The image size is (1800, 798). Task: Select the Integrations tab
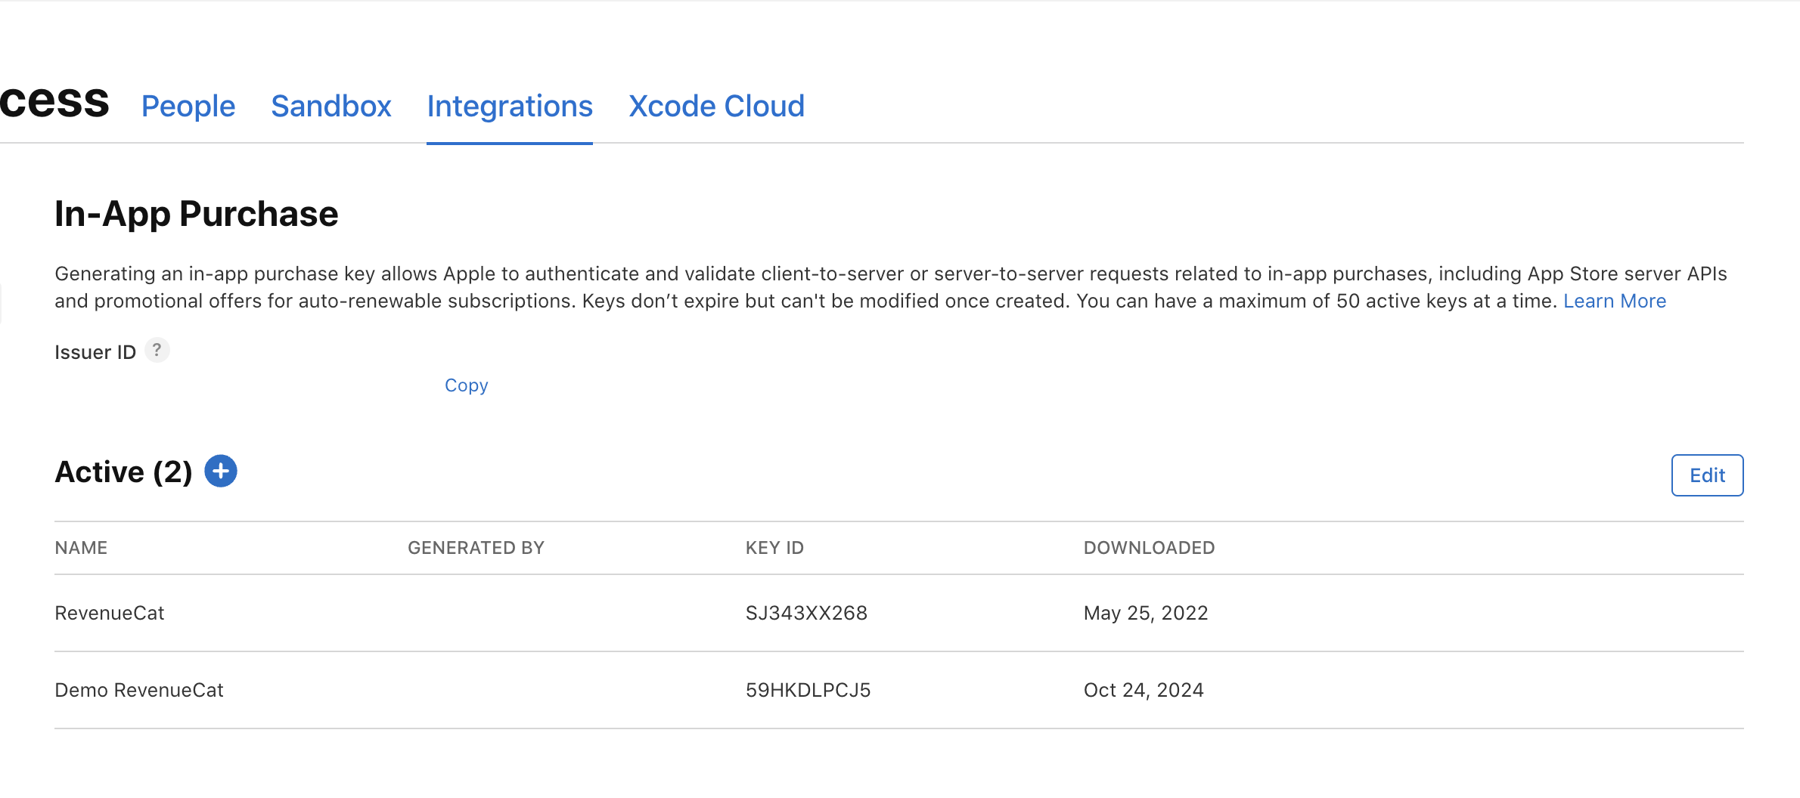[x=509, y=107]
